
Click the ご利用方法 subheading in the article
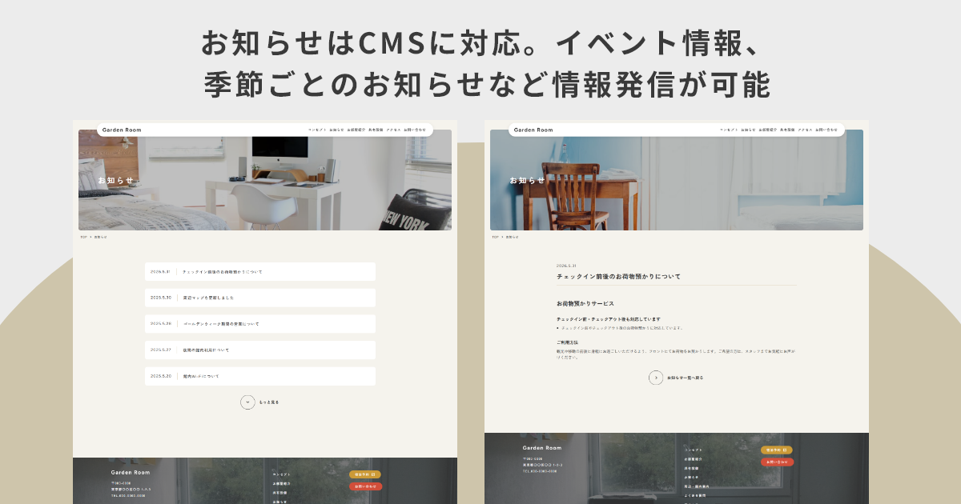(x=568, y=342)
